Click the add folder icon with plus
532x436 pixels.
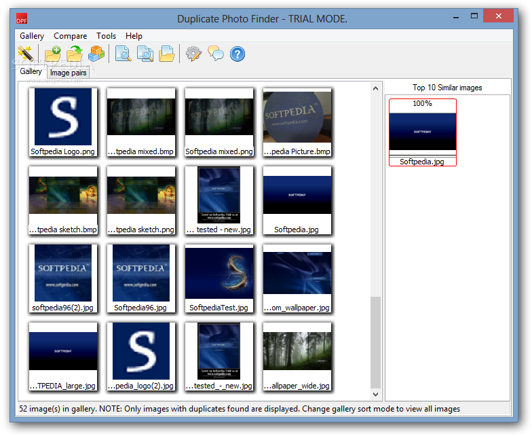click(53, 54)
